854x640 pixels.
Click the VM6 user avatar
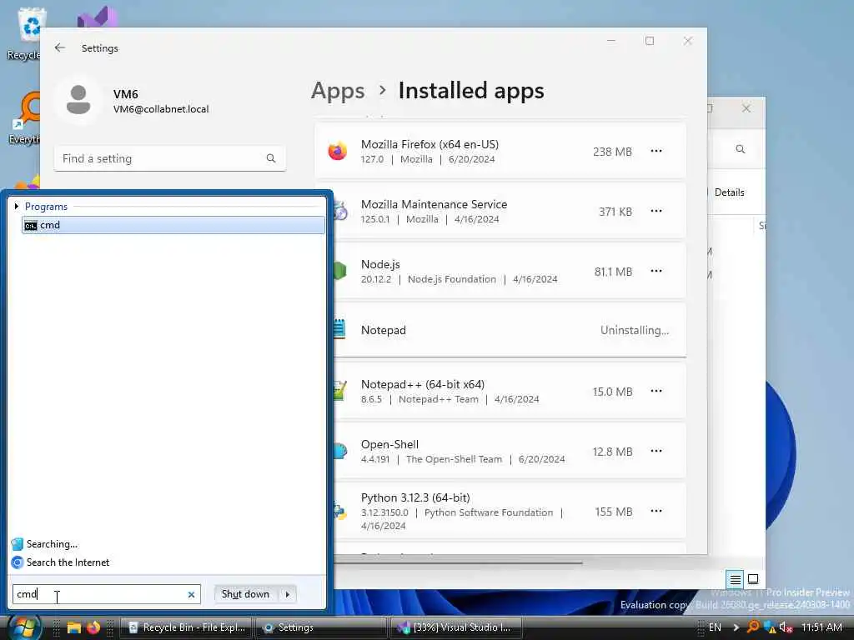point(78,100)
